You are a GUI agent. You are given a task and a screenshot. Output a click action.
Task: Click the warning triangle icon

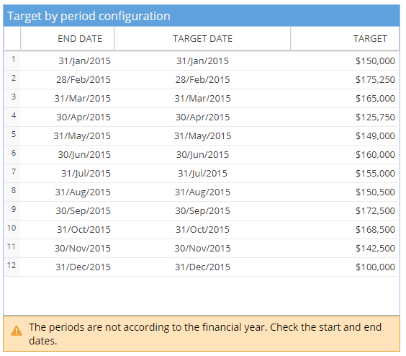tap(17, 331)
